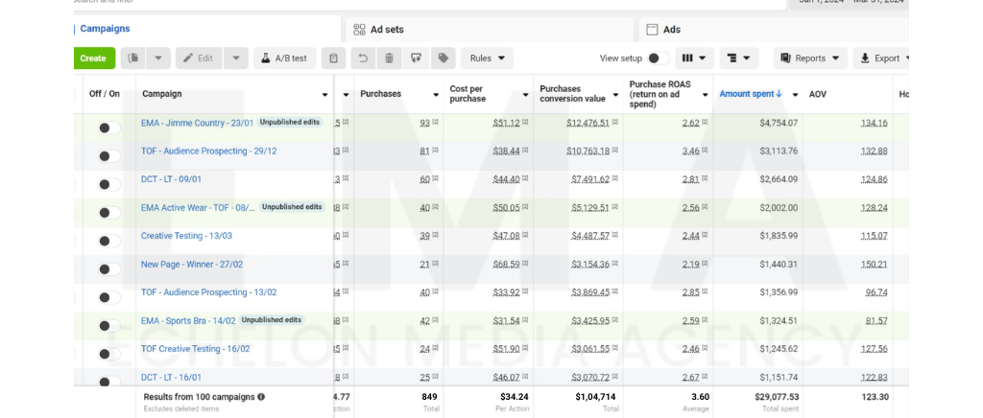Click Unpublished edits badge on EMA Active Wear
Screen dimensions: 983x418
292,206
